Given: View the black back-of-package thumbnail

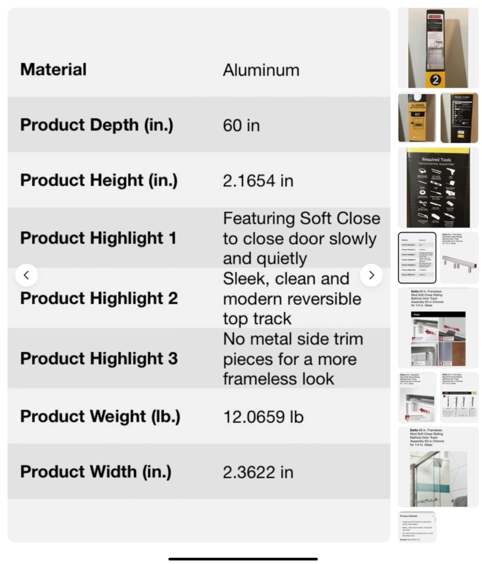Looking at the screenshot, I should click(x=459, y=117).
